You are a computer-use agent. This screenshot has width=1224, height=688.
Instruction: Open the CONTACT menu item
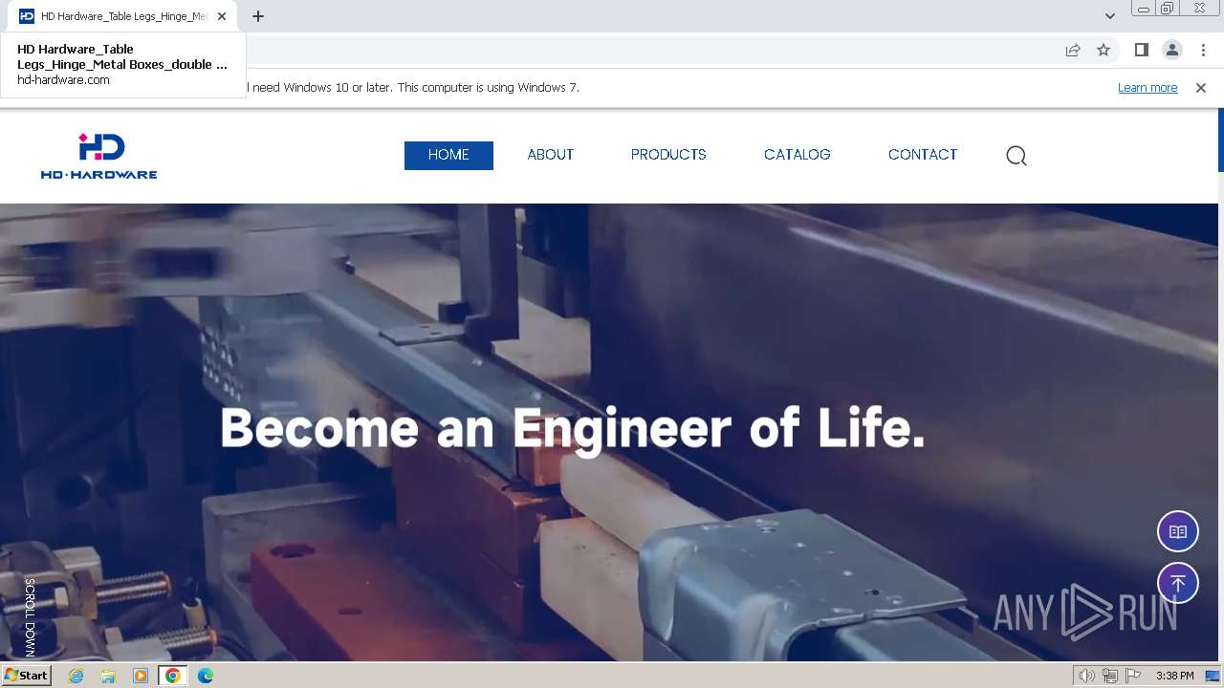click(923, 155)
